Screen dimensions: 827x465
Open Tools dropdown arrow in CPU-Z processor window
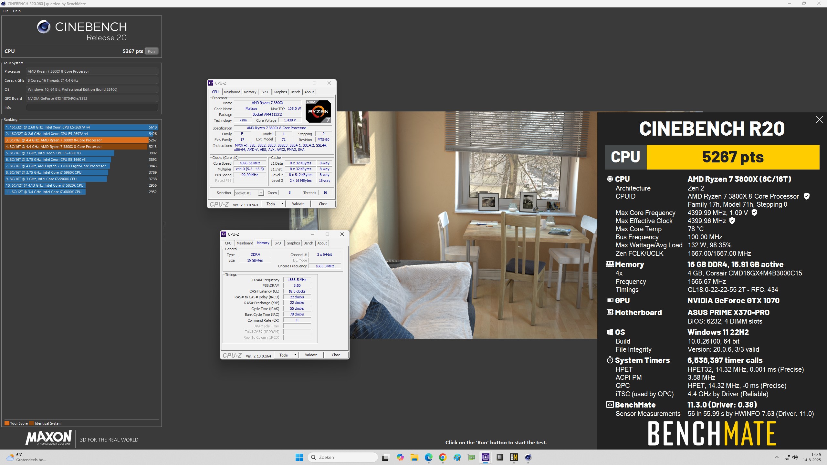click(282, 204)
